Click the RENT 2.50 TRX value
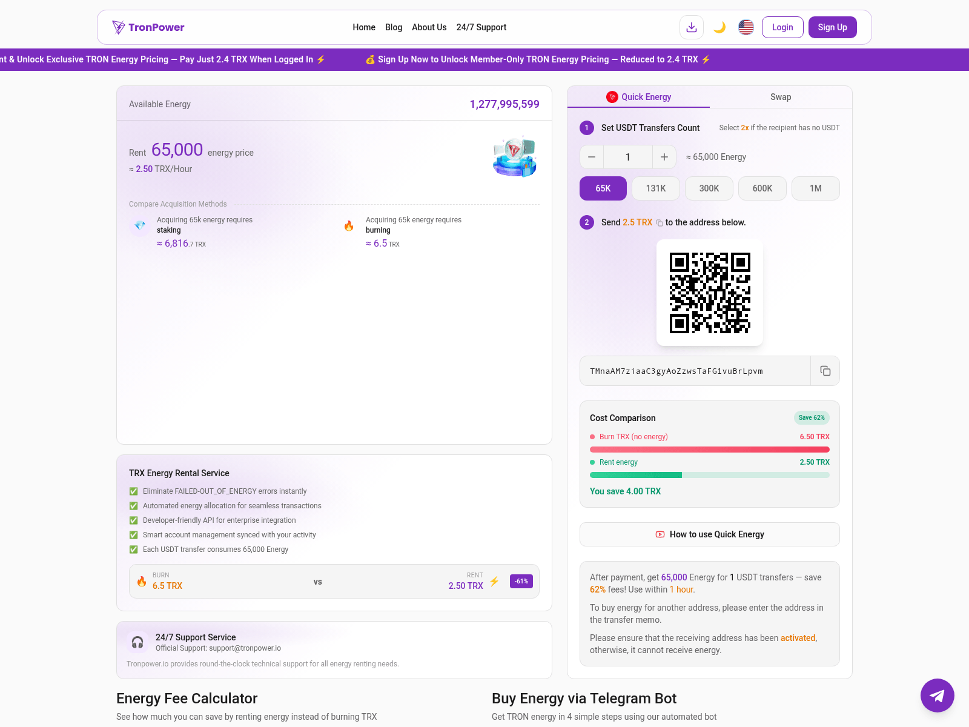The height and width of the screenshot is (727, 969). click(x=466, y=586)
